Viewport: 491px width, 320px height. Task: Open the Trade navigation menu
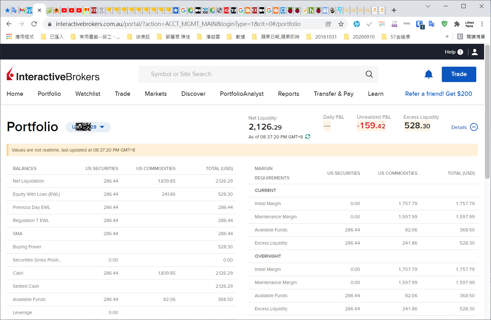pos(123,94)
